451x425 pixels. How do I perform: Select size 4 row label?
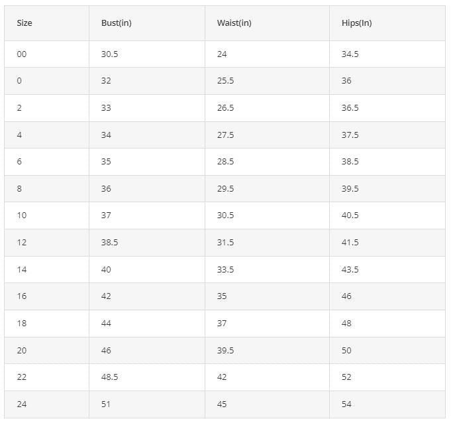46,135
